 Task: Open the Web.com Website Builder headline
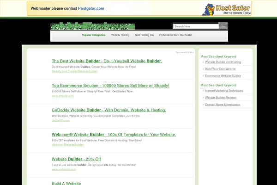coord(114,135)
